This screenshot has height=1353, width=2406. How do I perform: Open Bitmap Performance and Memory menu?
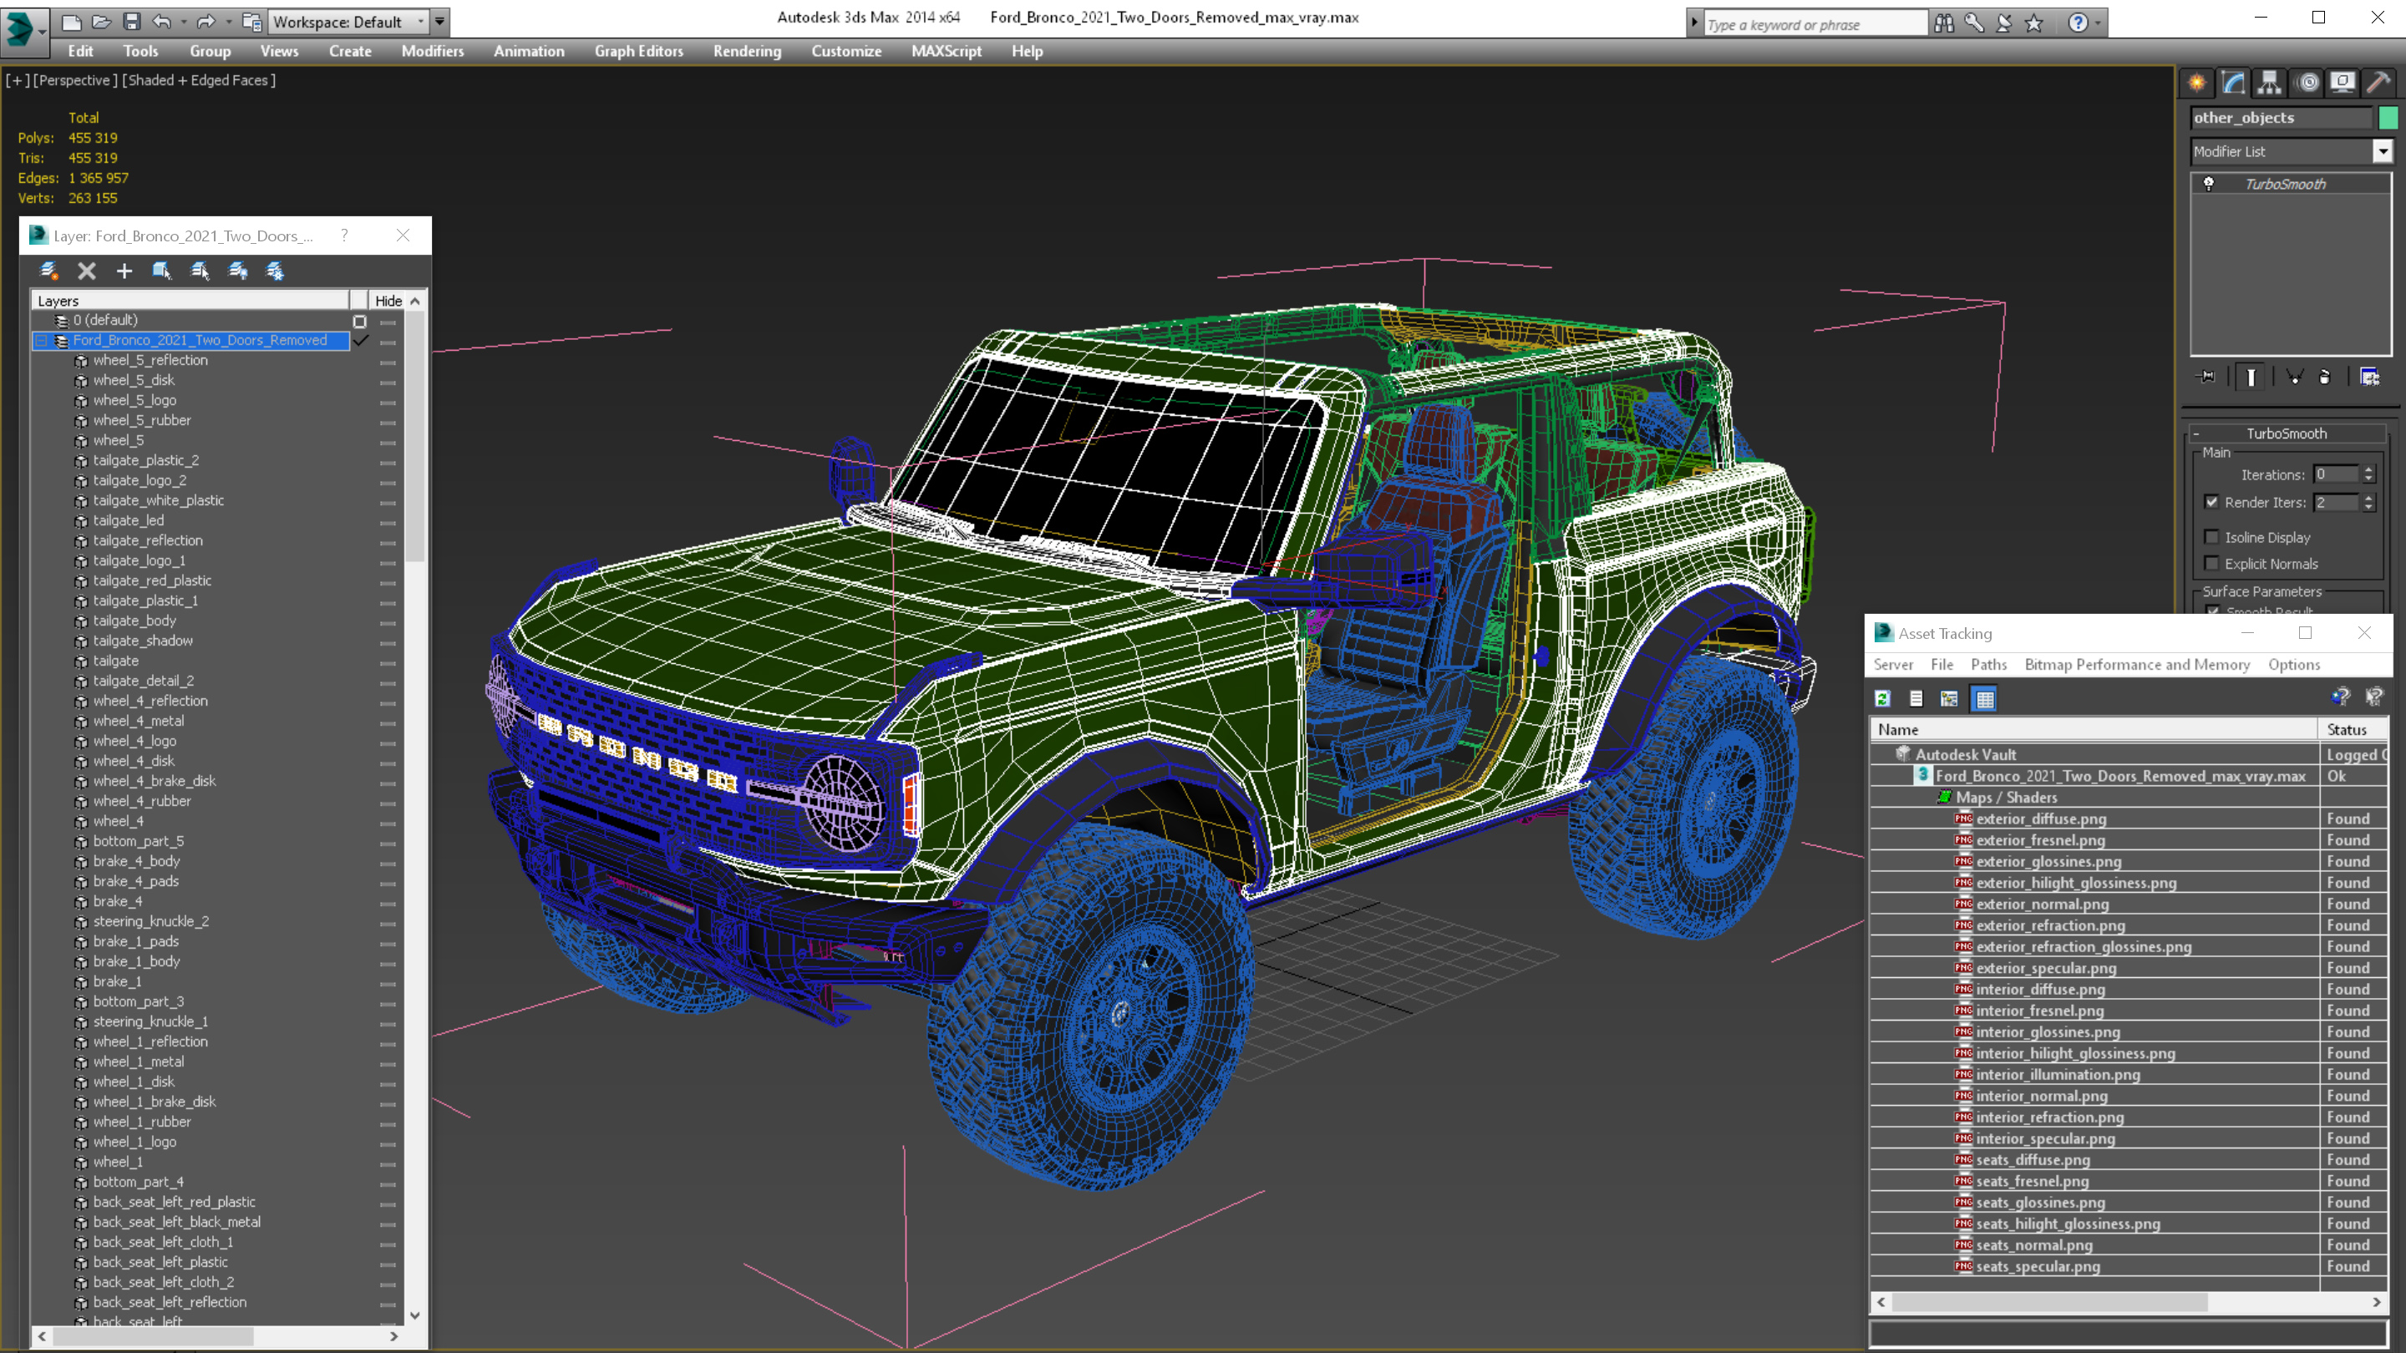click(x=2137, y=665)
